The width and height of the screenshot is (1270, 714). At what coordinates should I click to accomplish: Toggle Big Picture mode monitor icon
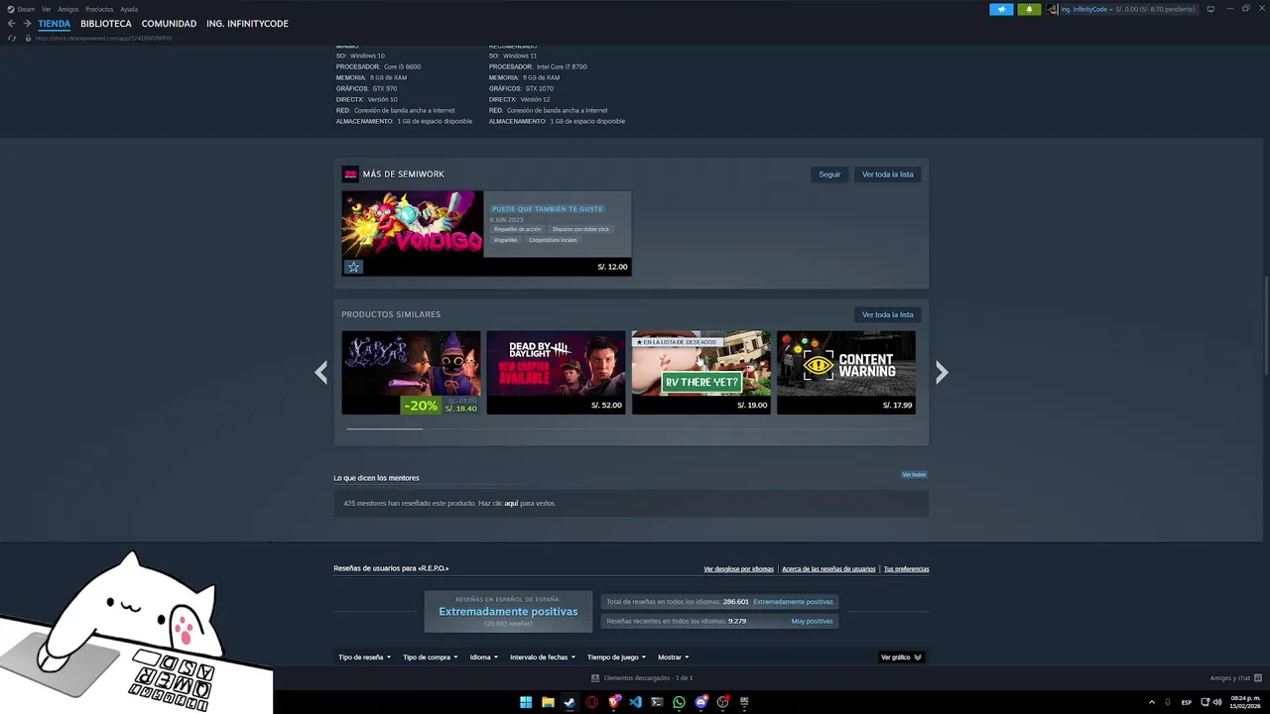pos(1210,9)
